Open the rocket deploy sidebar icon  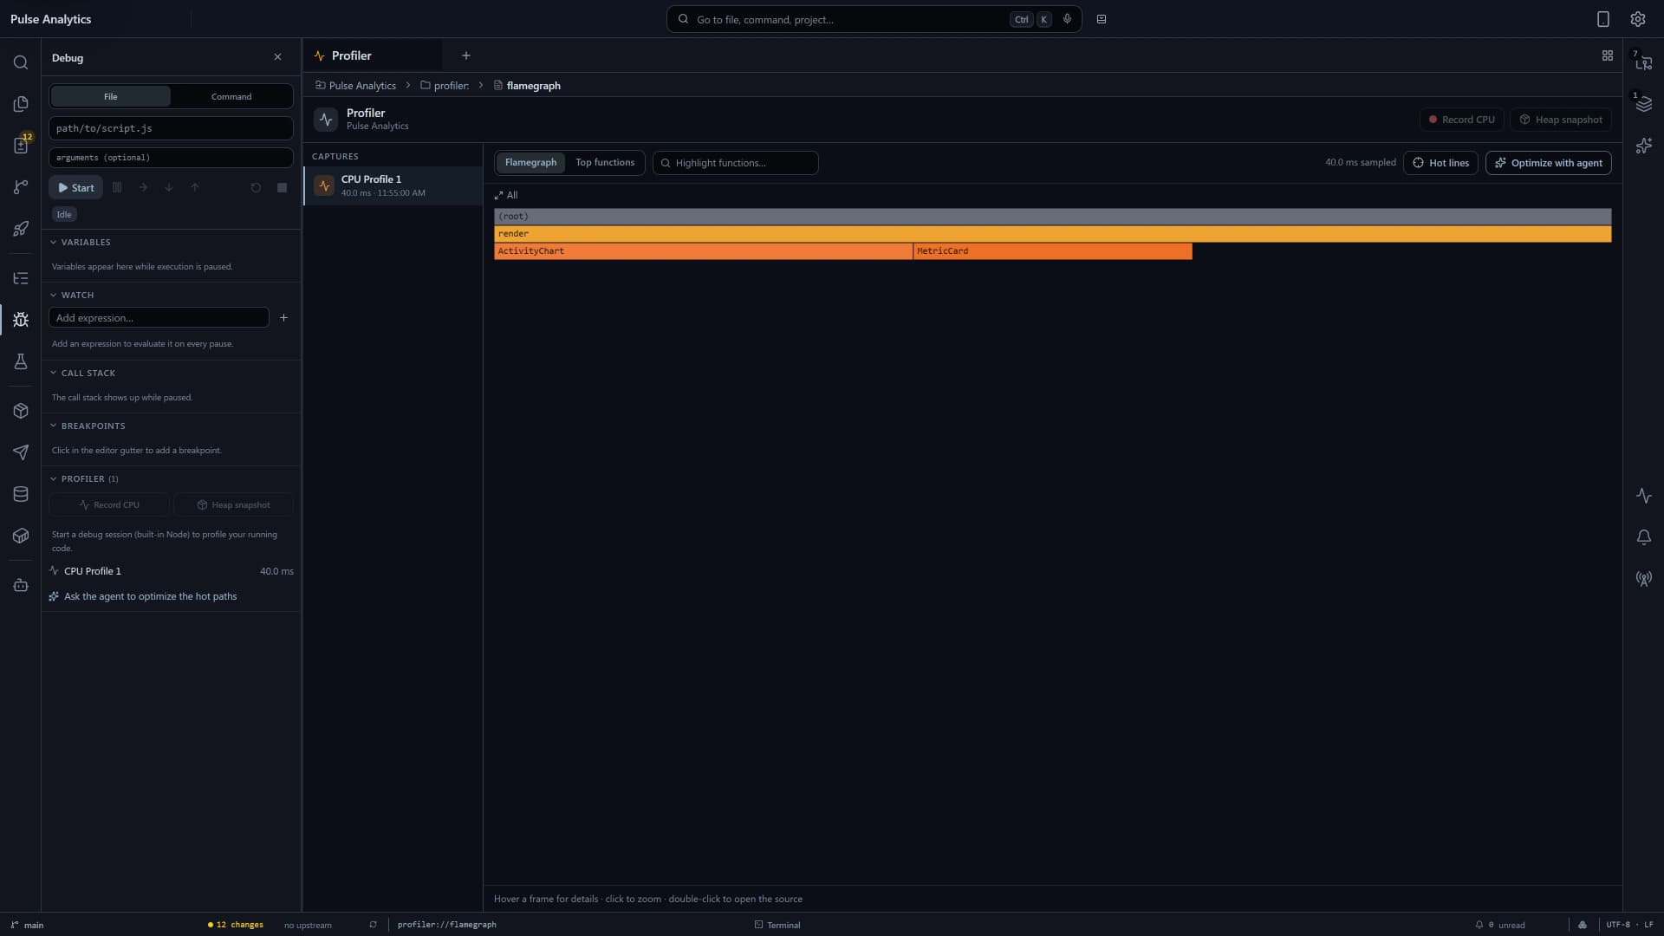(21, 229)
